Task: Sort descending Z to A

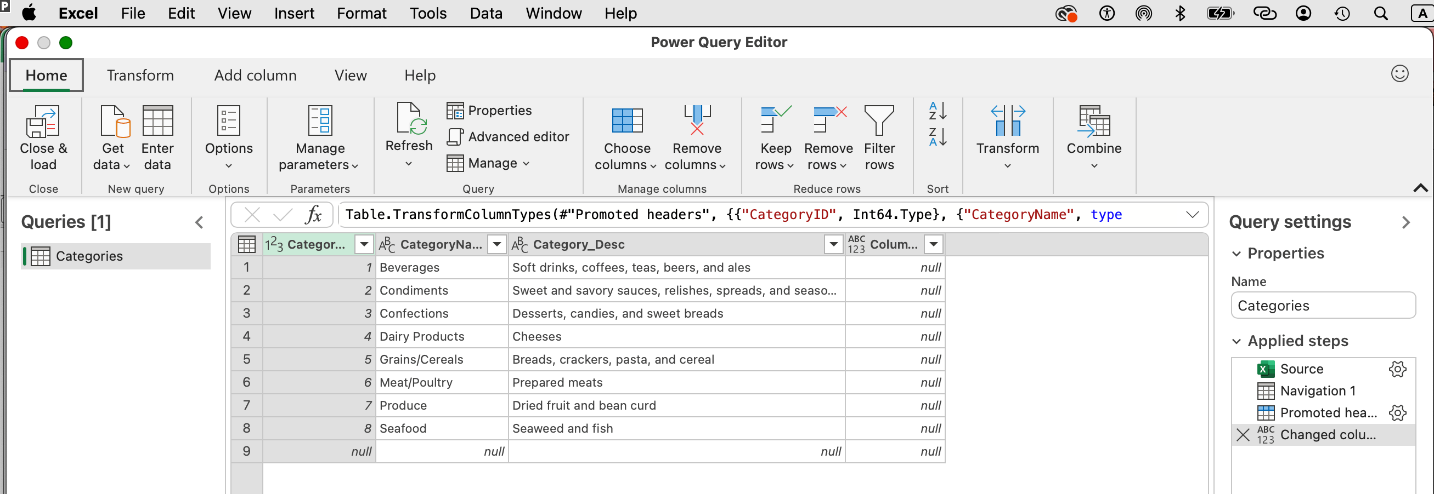Action: (938, 137)
